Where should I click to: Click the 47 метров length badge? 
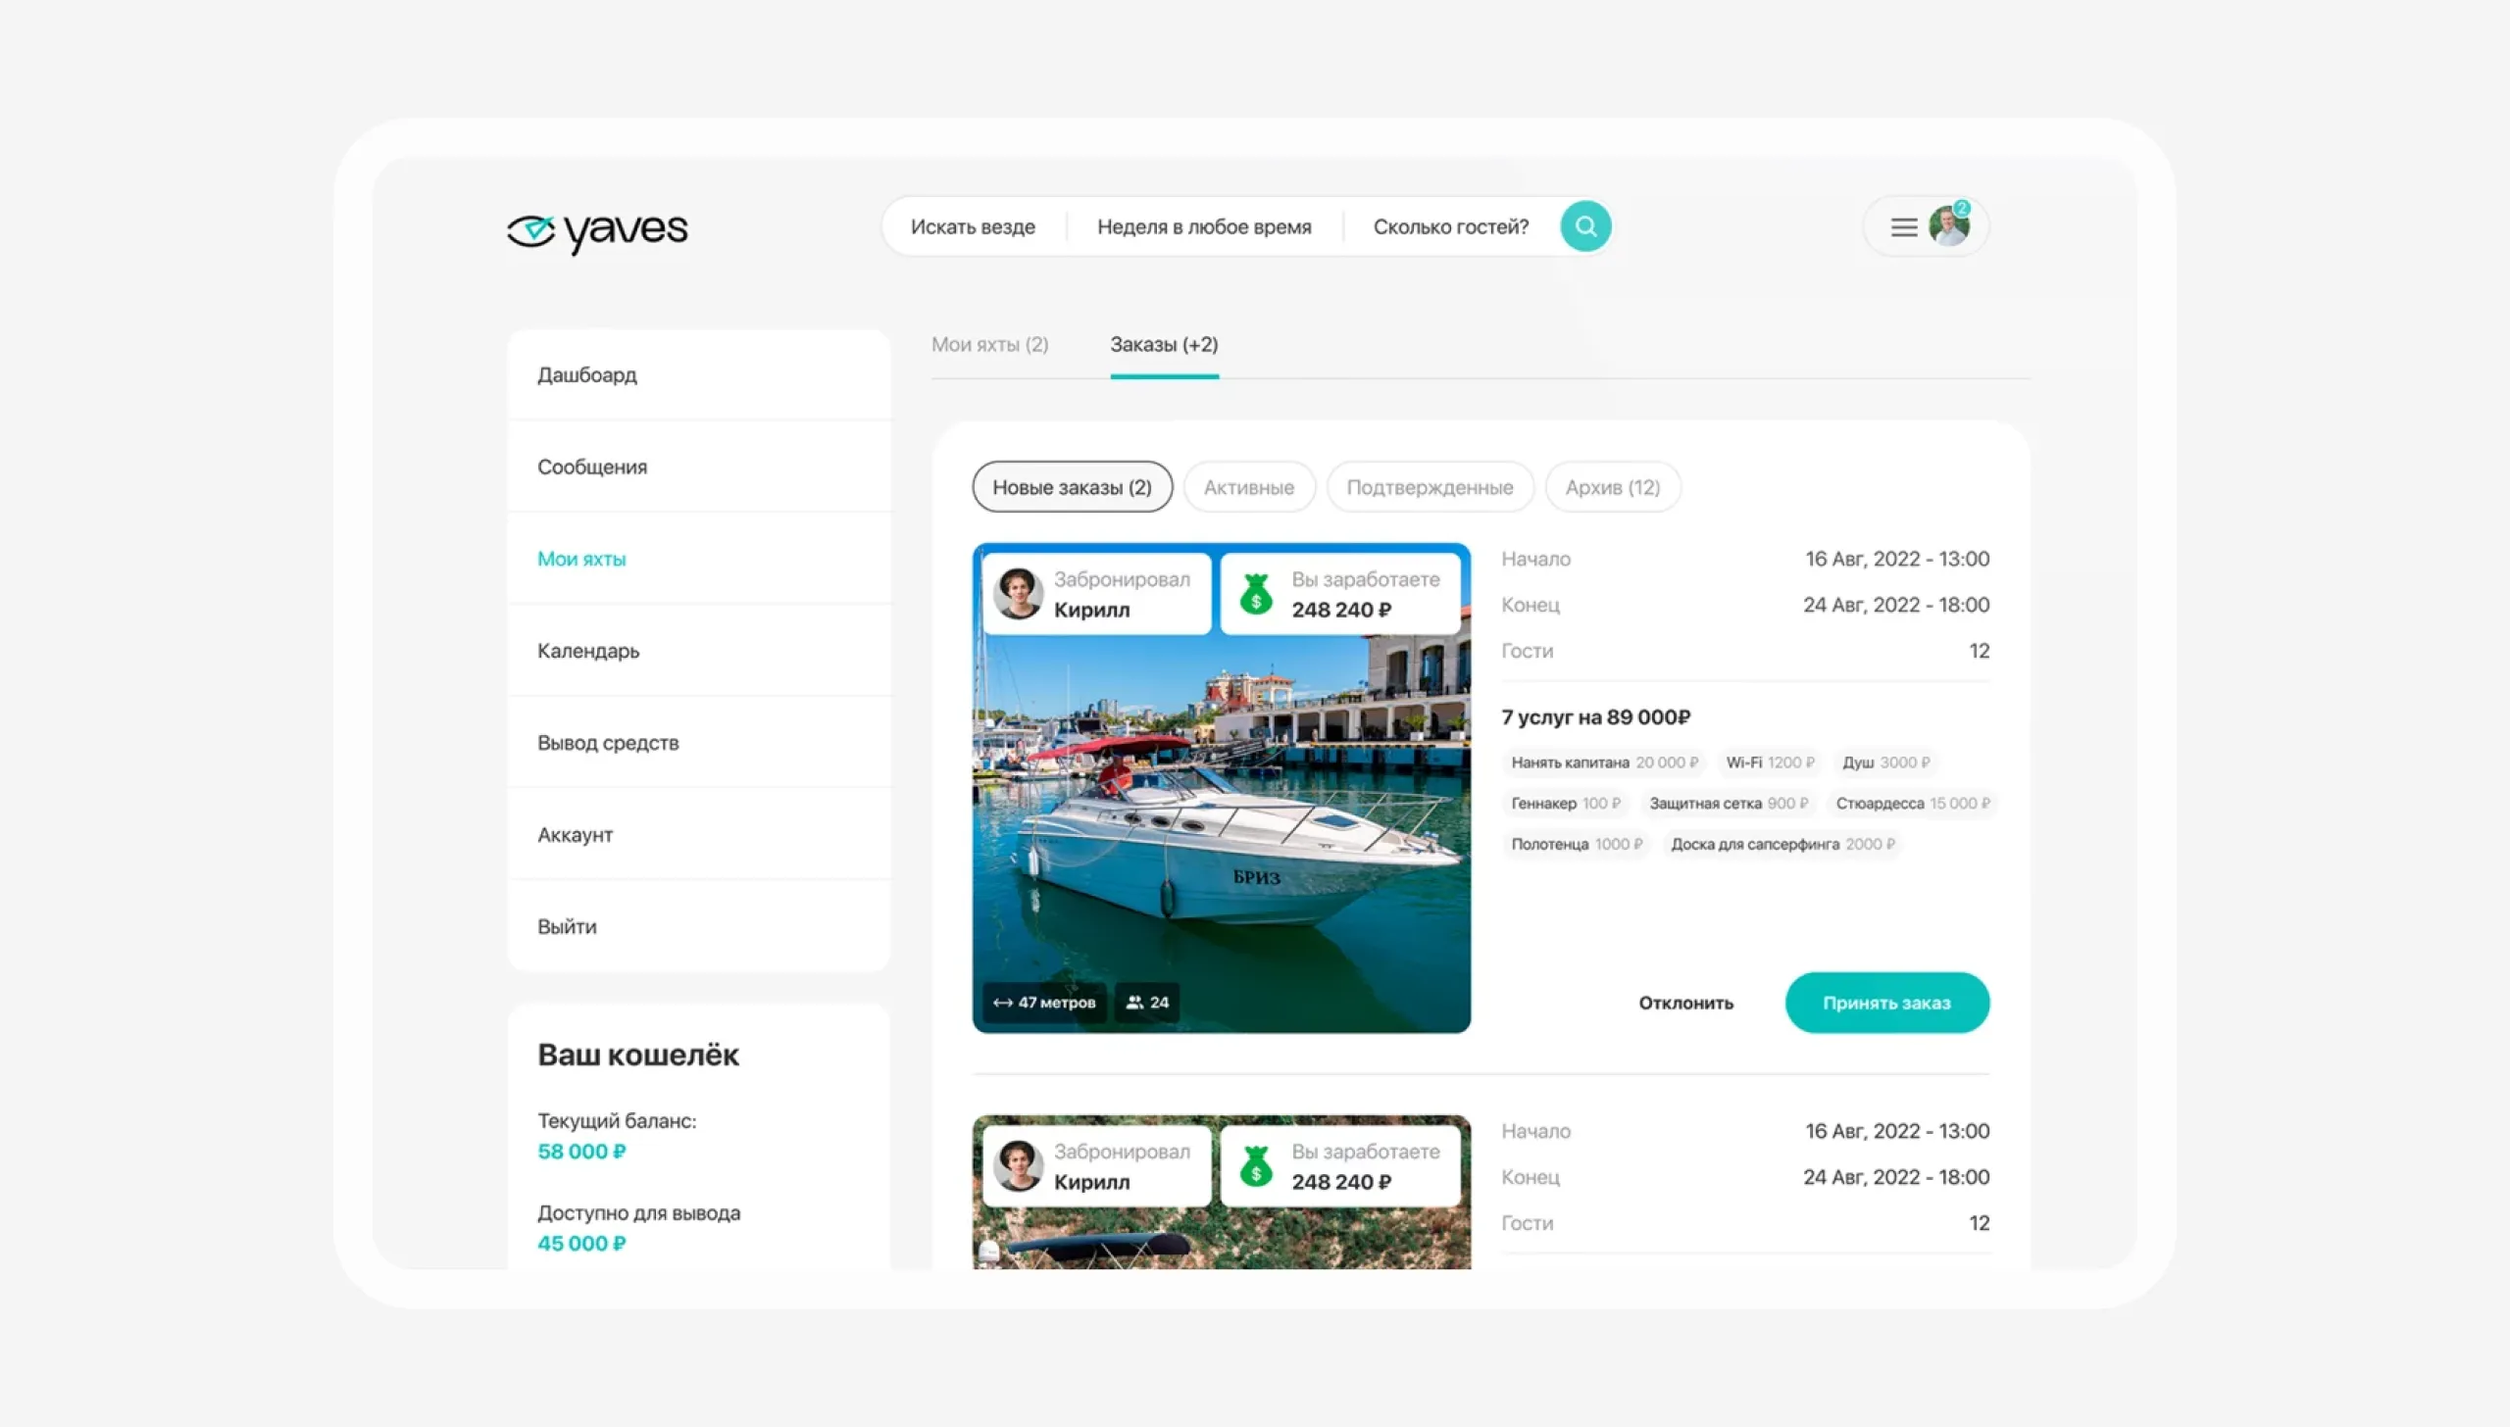coord(1044,1002)
